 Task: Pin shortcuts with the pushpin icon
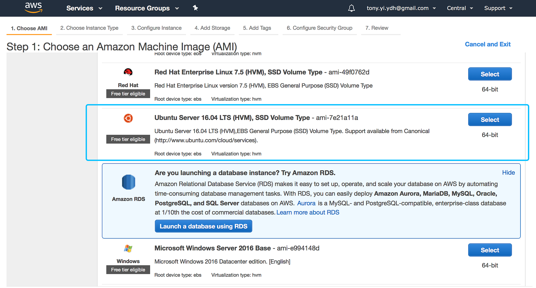[195, 8]
